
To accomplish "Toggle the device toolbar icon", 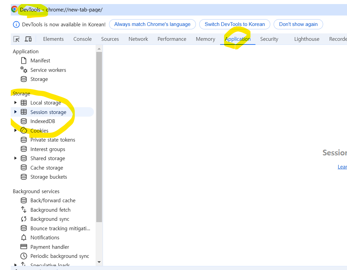I will point(28,39).
